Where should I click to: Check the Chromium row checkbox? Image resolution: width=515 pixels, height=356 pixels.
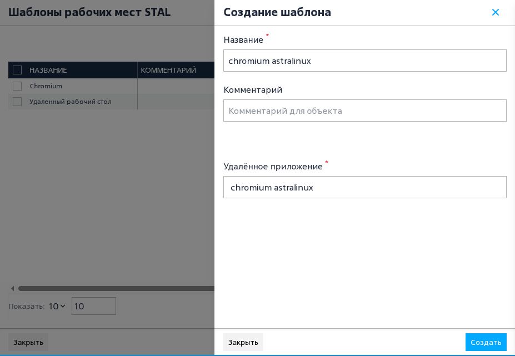point(17,86)
